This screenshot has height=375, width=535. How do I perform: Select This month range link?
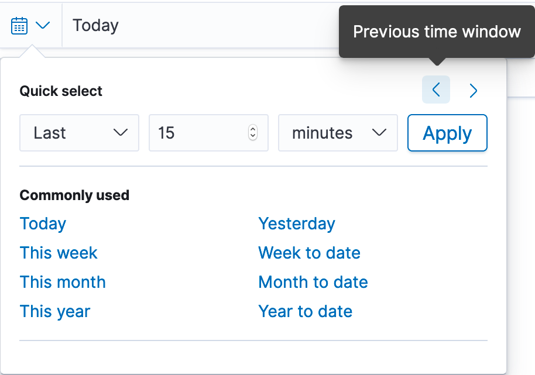click(x=63, y=282)
